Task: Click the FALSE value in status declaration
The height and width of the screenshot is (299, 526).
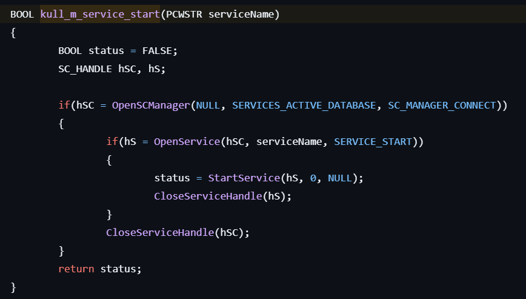Action: tap(157, 51)
